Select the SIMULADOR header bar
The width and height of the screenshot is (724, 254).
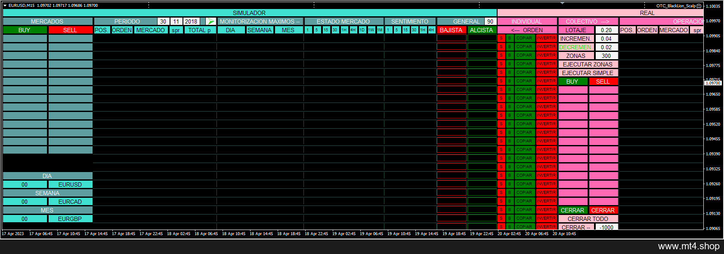click(x=250, y=13)
